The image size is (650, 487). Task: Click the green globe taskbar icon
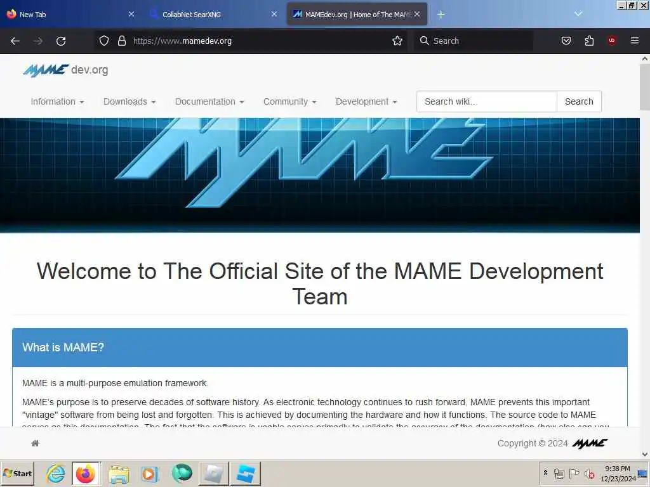point(182,474)
